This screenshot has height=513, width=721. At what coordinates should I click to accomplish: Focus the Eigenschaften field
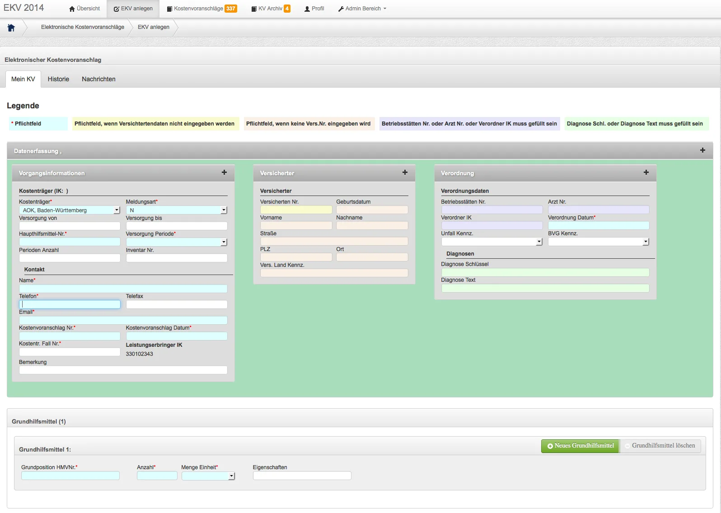click(x=302, y=476)
